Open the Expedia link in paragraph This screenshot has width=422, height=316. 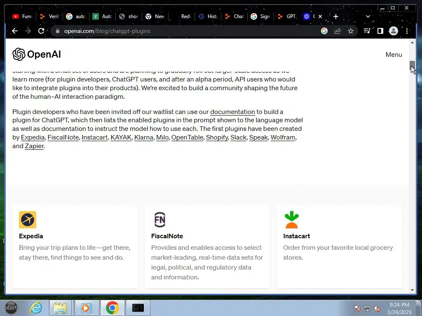(33, 137)
